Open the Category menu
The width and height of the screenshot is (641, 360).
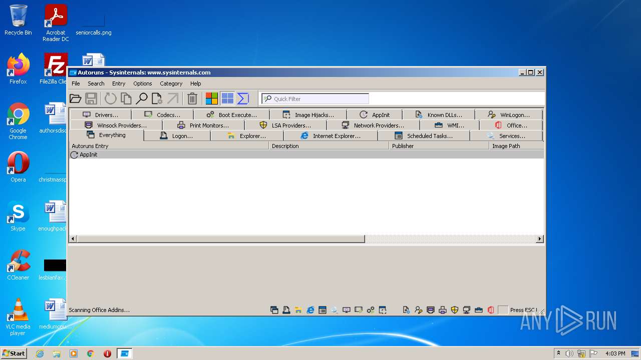click(171, 83)
